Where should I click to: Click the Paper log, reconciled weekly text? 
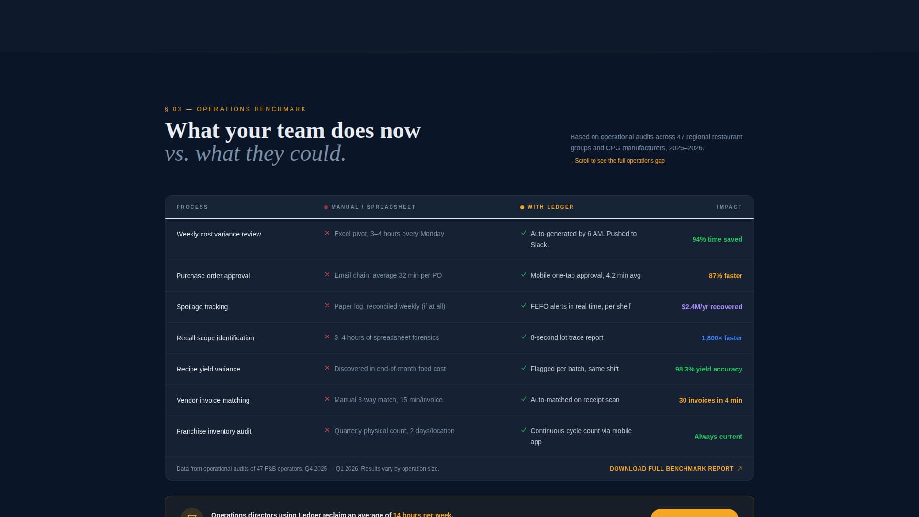(x=390, y=306)
